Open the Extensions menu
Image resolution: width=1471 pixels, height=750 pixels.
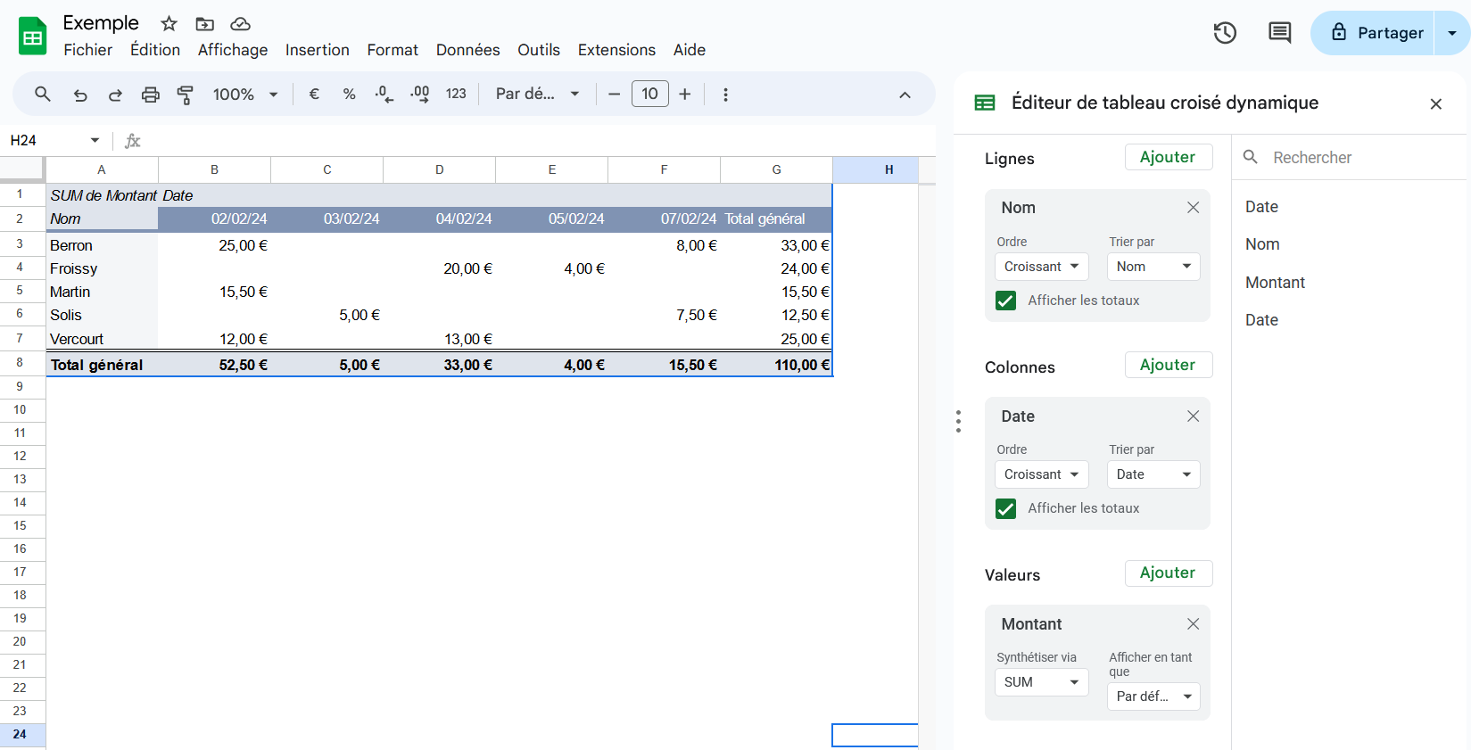(x=616, y=50)
